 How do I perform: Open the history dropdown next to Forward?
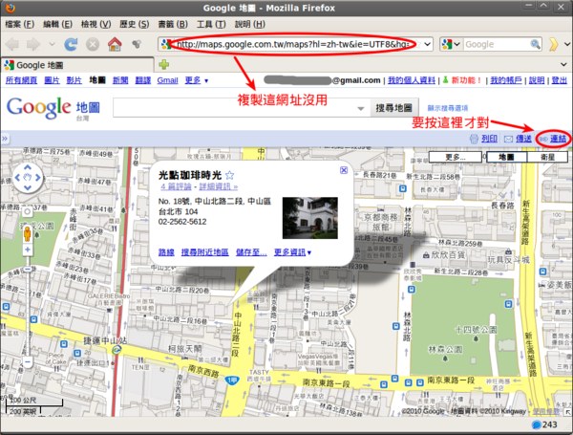[52, 44]
